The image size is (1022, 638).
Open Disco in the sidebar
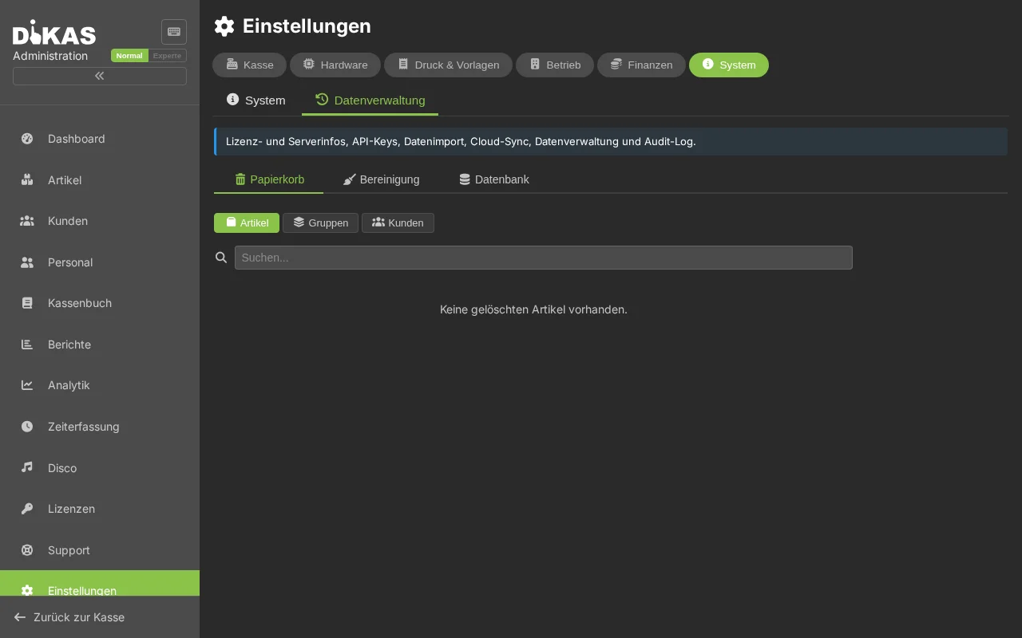[x=100, y=467]
